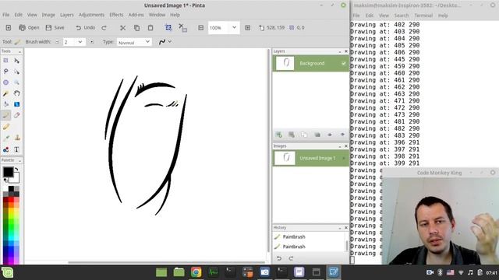Select the Unsaved Image 1 entry
499x280 pixels.
(310, 158)
